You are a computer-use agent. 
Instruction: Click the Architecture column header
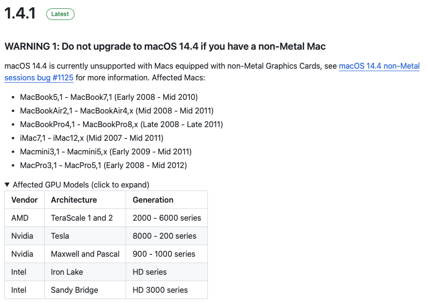[85, 200]
